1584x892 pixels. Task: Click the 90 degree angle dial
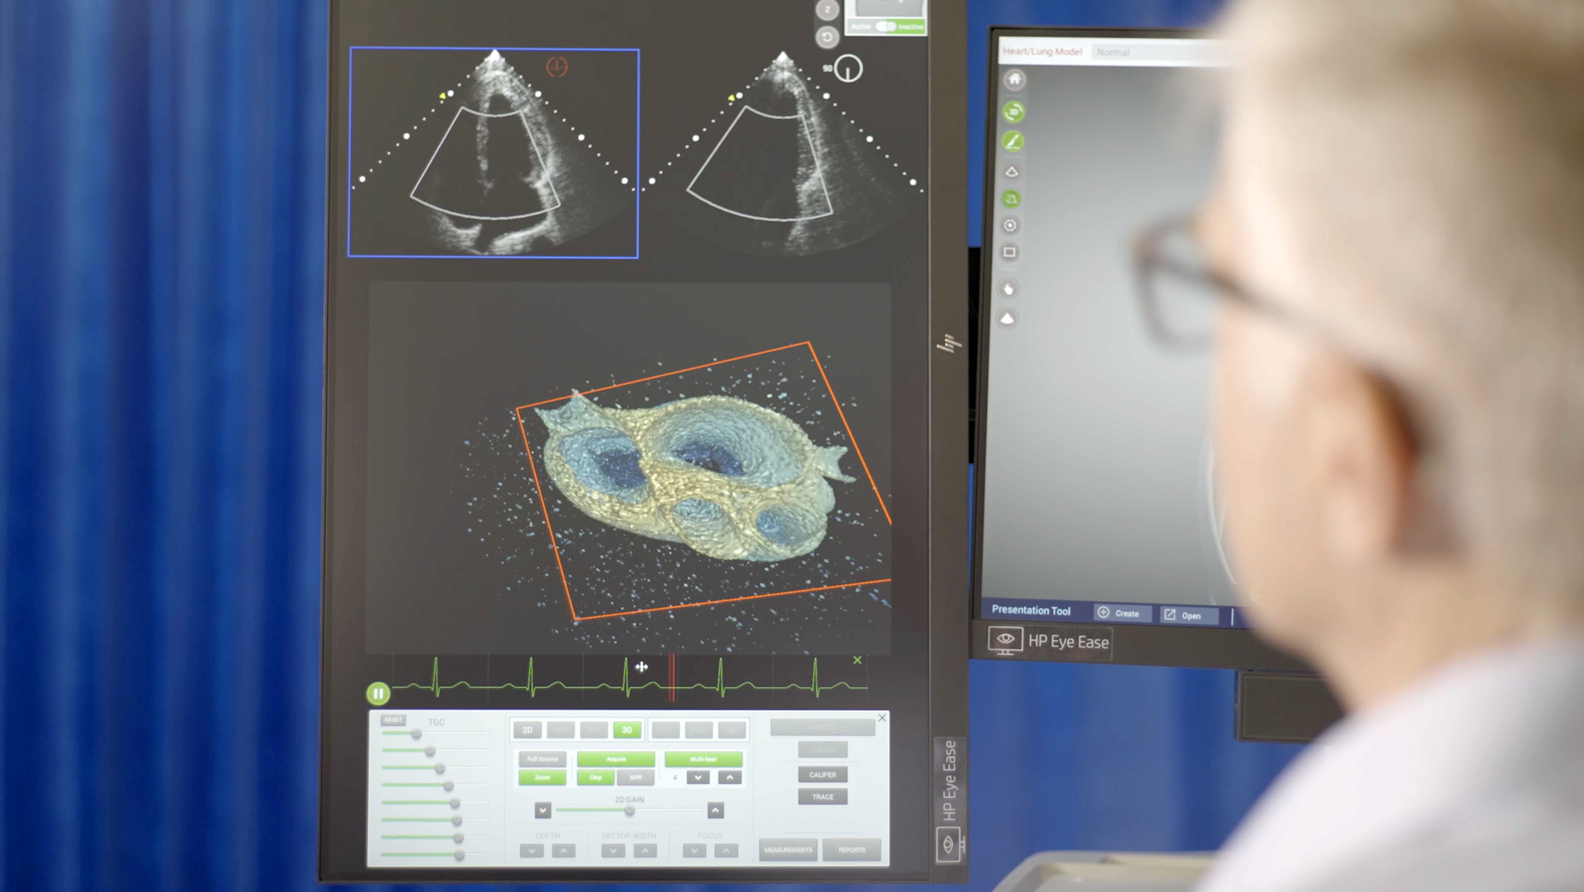tap(848, 69)
